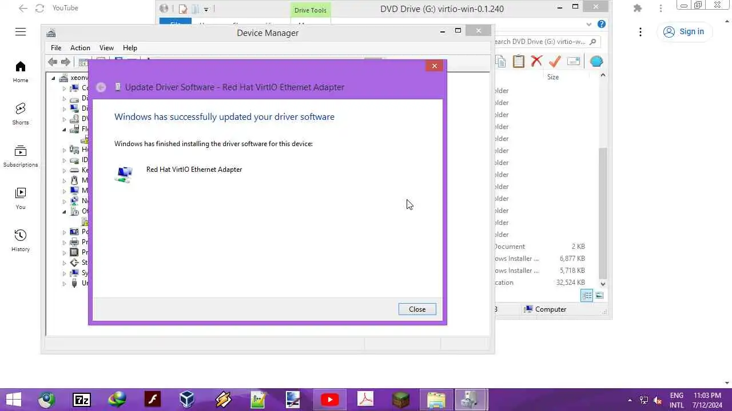The width and height of the screenshot is (732, 411).
Task: Open YouTube Shorts in sidebar
Action: 21,114
